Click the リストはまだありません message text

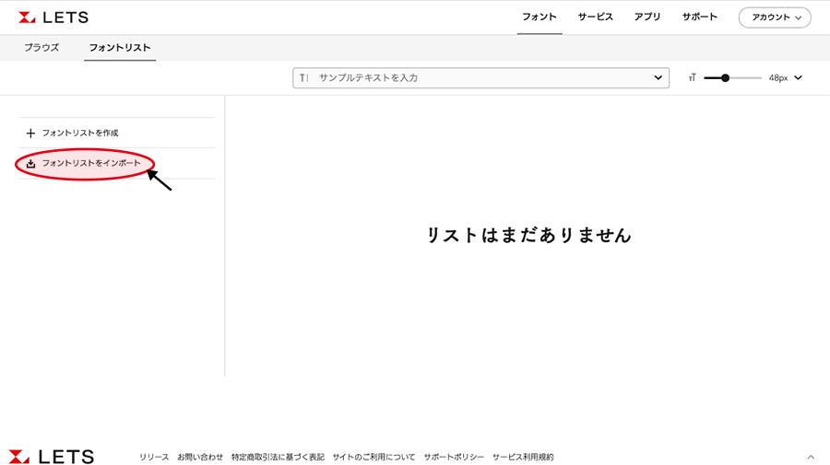(x=528, y=235)
